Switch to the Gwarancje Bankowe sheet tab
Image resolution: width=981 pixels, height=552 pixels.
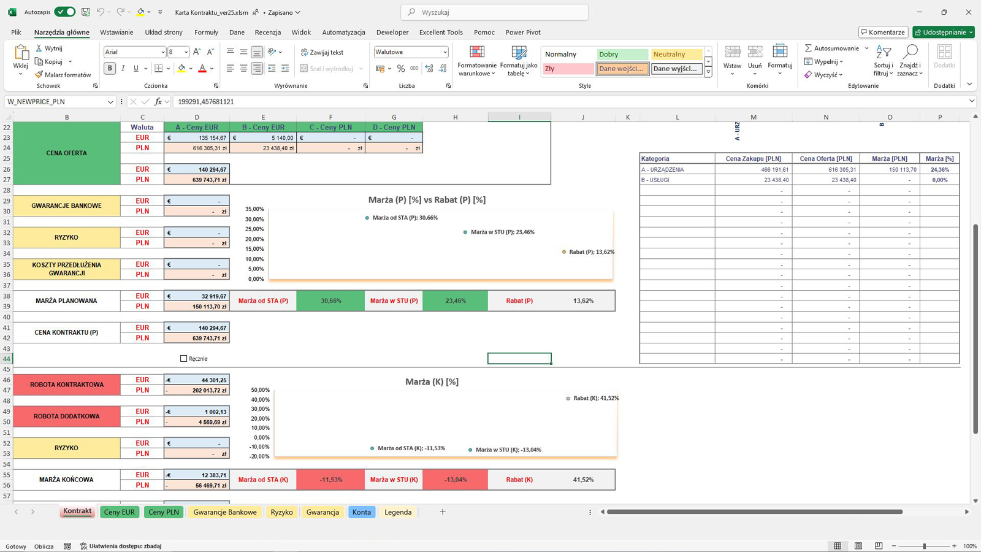(225, 512)
